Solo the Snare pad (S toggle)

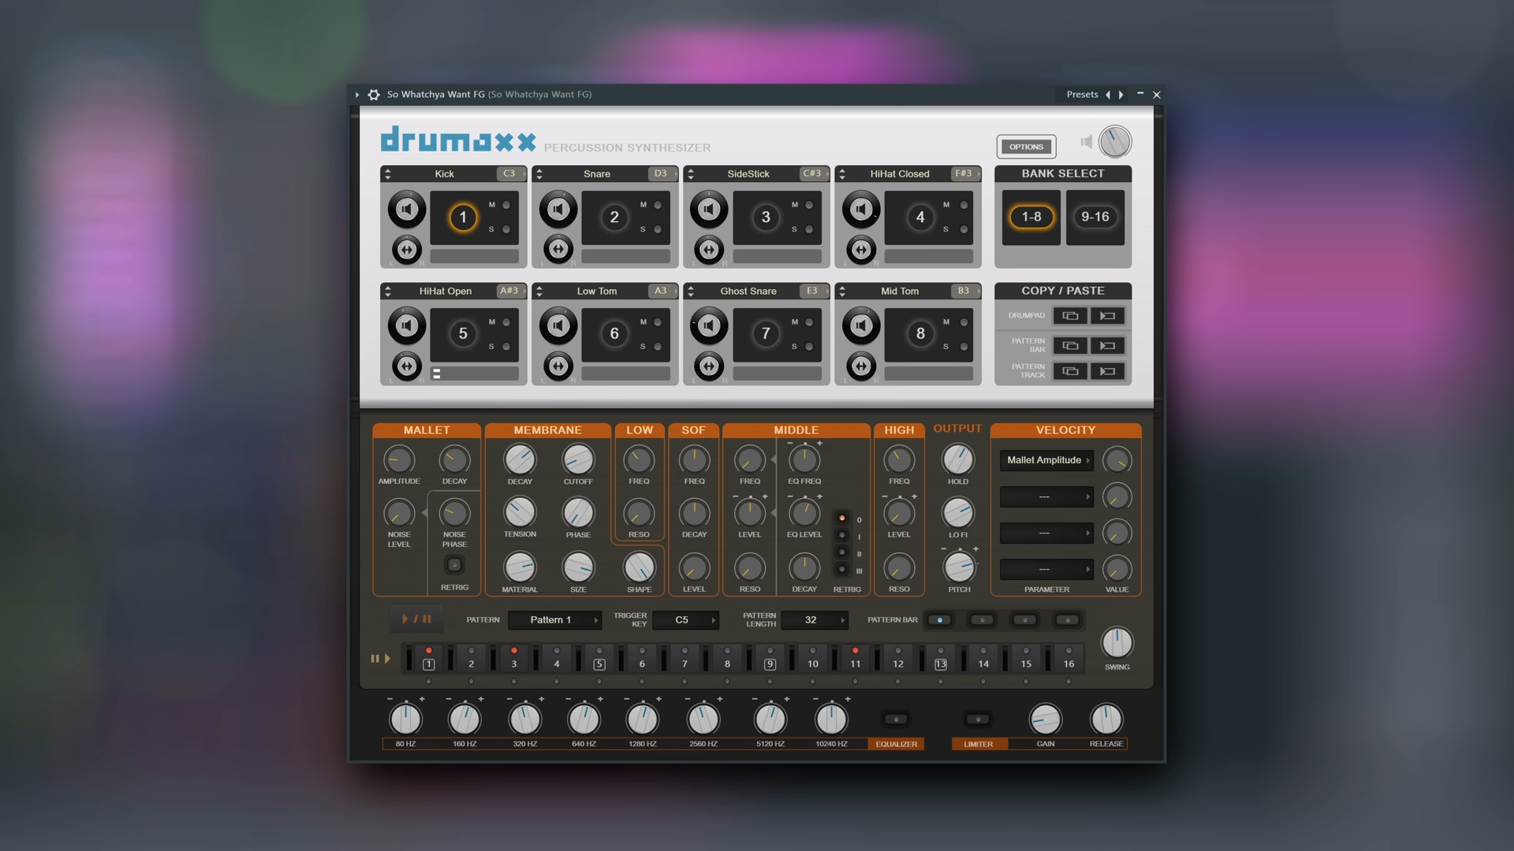coord(658,229)
